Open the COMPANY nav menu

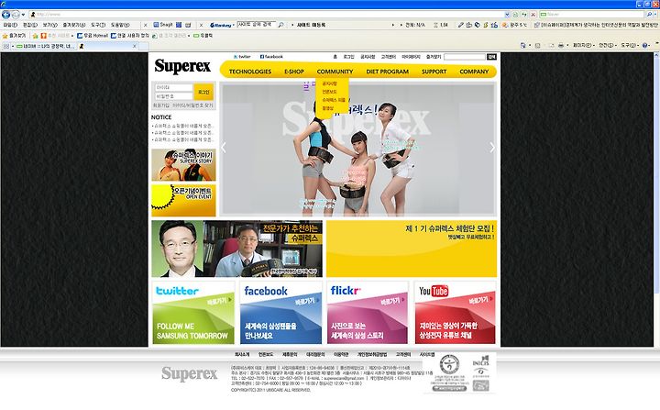point(474,72)
